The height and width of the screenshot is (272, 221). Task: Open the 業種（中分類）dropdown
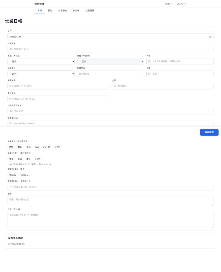[x=110, y=61]
